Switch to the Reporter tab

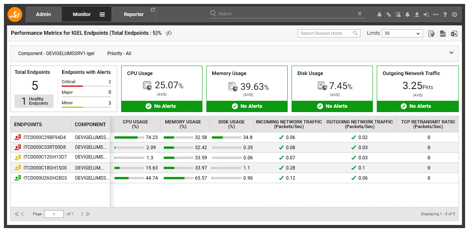(x=134, y=14)
